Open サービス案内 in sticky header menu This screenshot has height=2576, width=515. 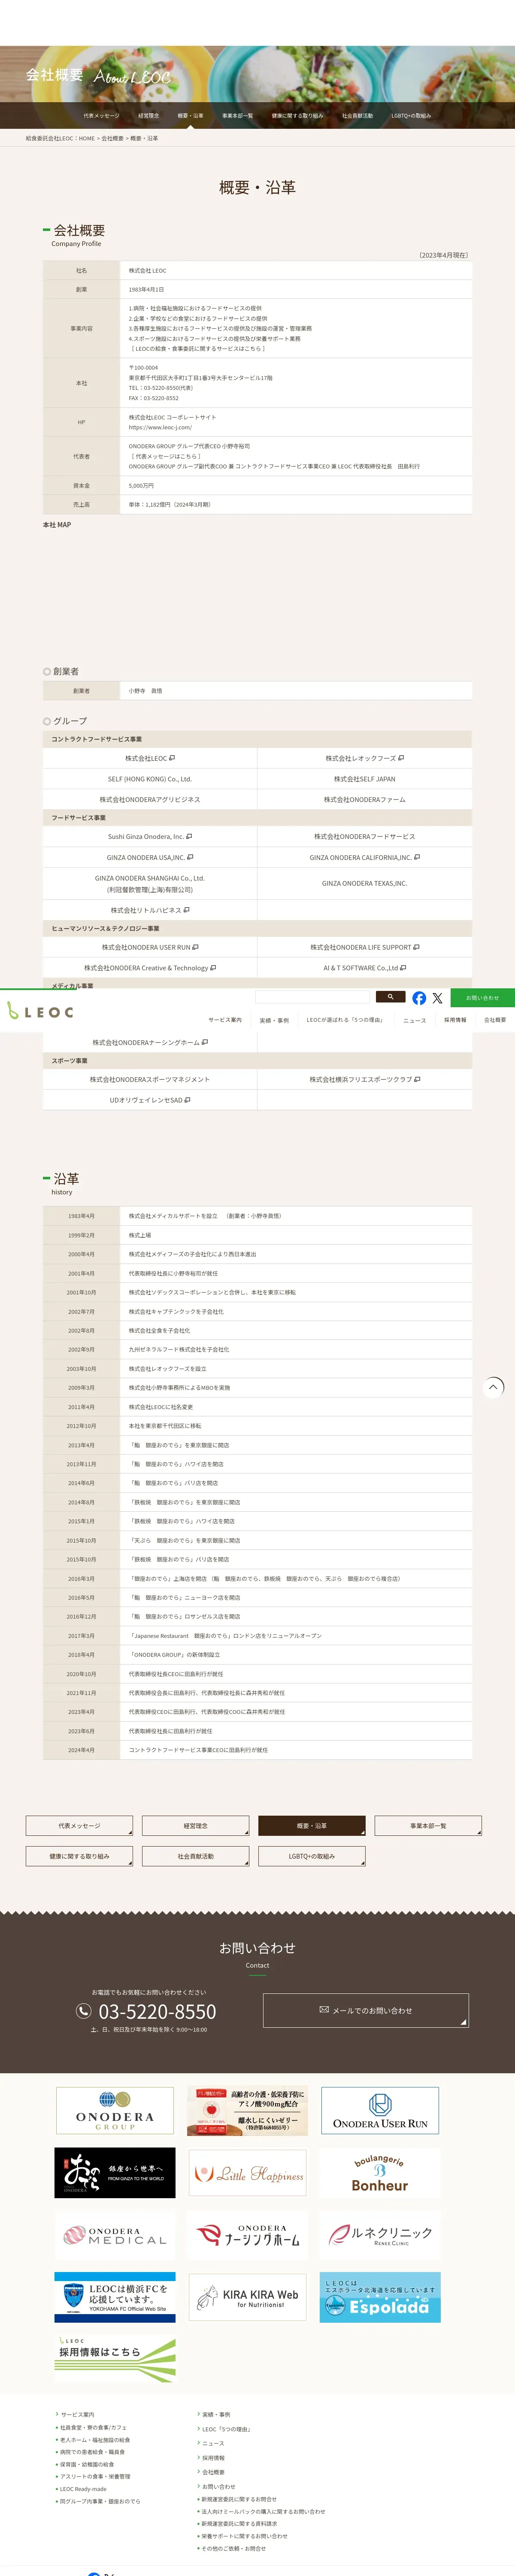point(225,1020)
